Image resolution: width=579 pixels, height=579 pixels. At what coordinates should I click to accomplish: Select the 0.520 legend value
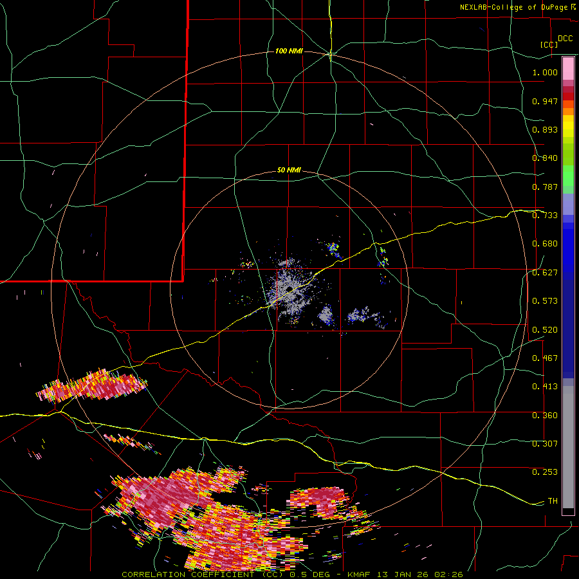tap(545, 330)
